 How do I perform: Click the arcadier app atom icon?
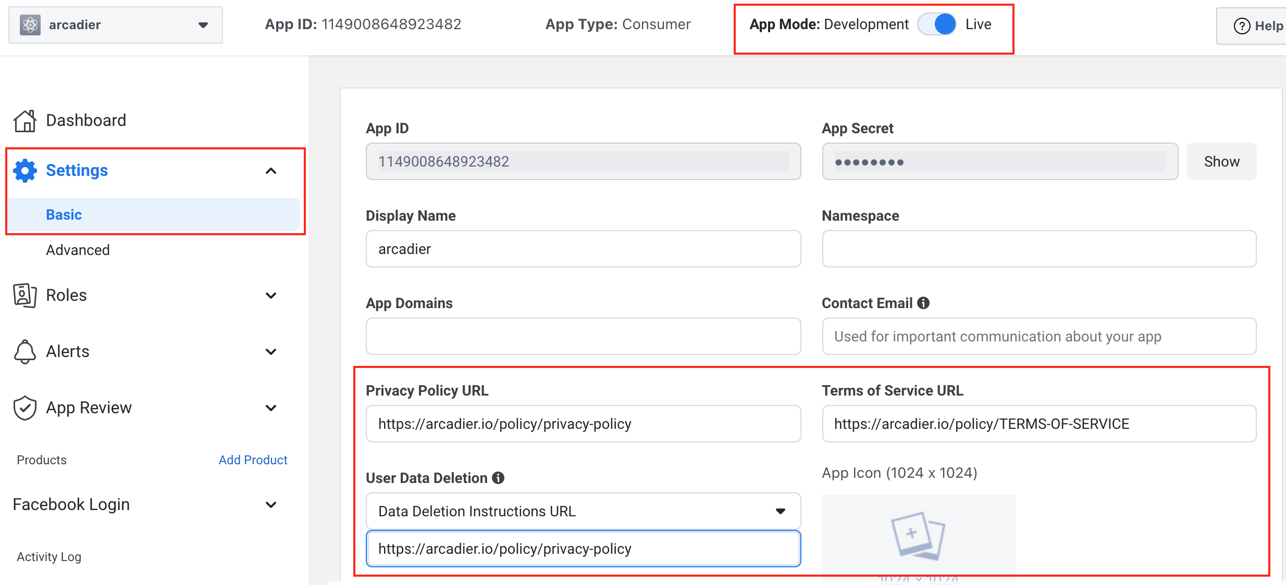30,24
